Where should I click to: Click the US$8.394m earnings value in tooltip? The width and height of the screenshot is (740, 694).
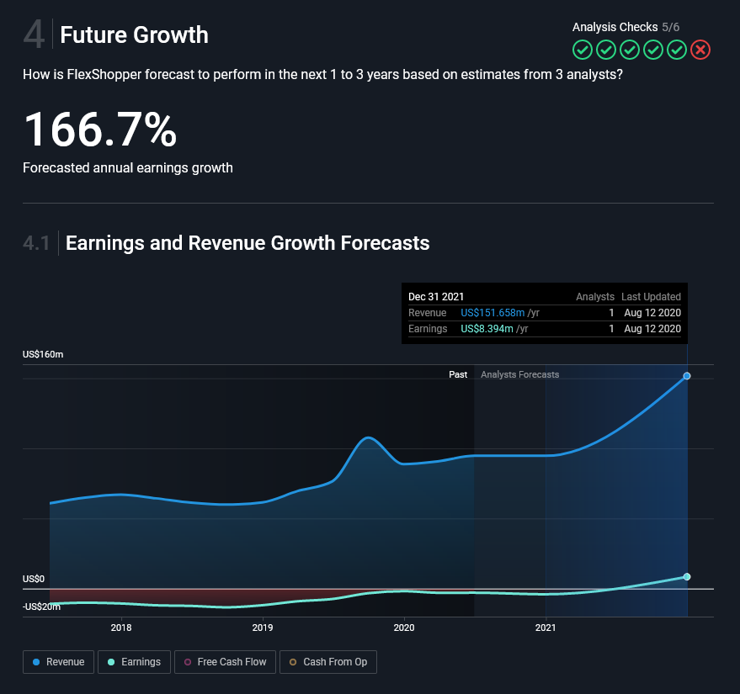pos(487,329)
